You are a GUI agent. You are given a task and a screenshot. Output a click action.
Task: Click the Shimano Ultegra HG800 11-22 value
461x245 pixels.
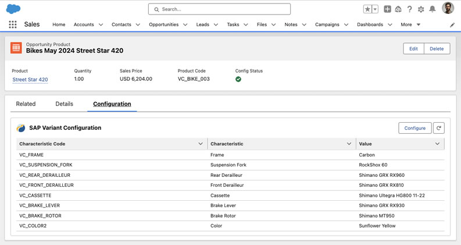392,196
